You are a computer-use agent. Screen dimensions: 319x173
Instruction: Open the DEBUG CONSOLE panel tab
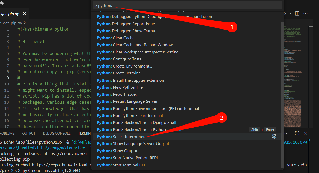57,133
